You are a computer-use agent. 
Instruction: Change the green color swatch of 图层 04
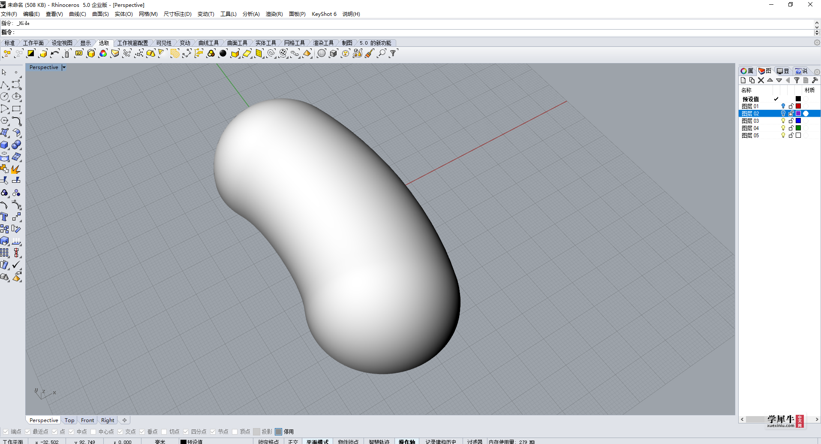pyautogui.click(x=798, y=128)
